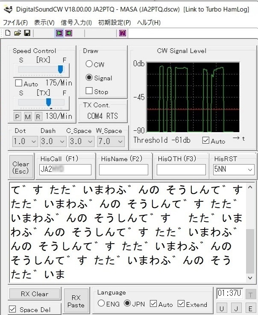This screenshot has height=315, width=258.
Task: Click the scroll up arrow of received text
Action: [250, 187]
